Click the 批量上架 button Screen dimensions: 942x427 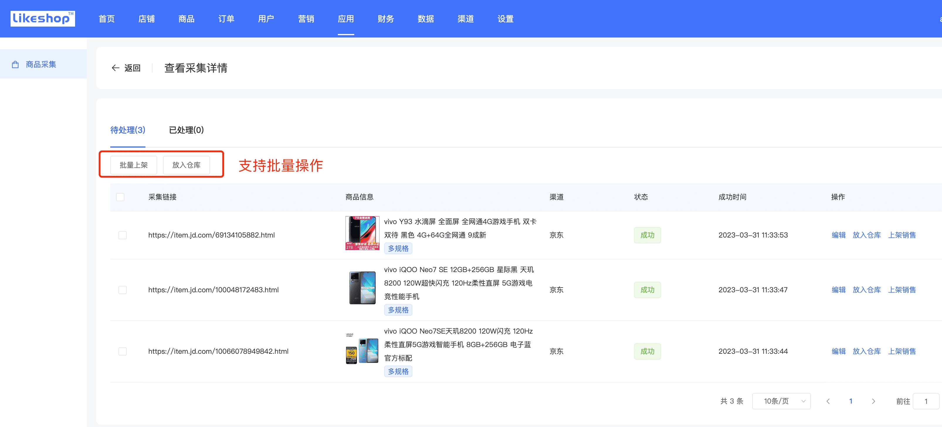(134, 165)
